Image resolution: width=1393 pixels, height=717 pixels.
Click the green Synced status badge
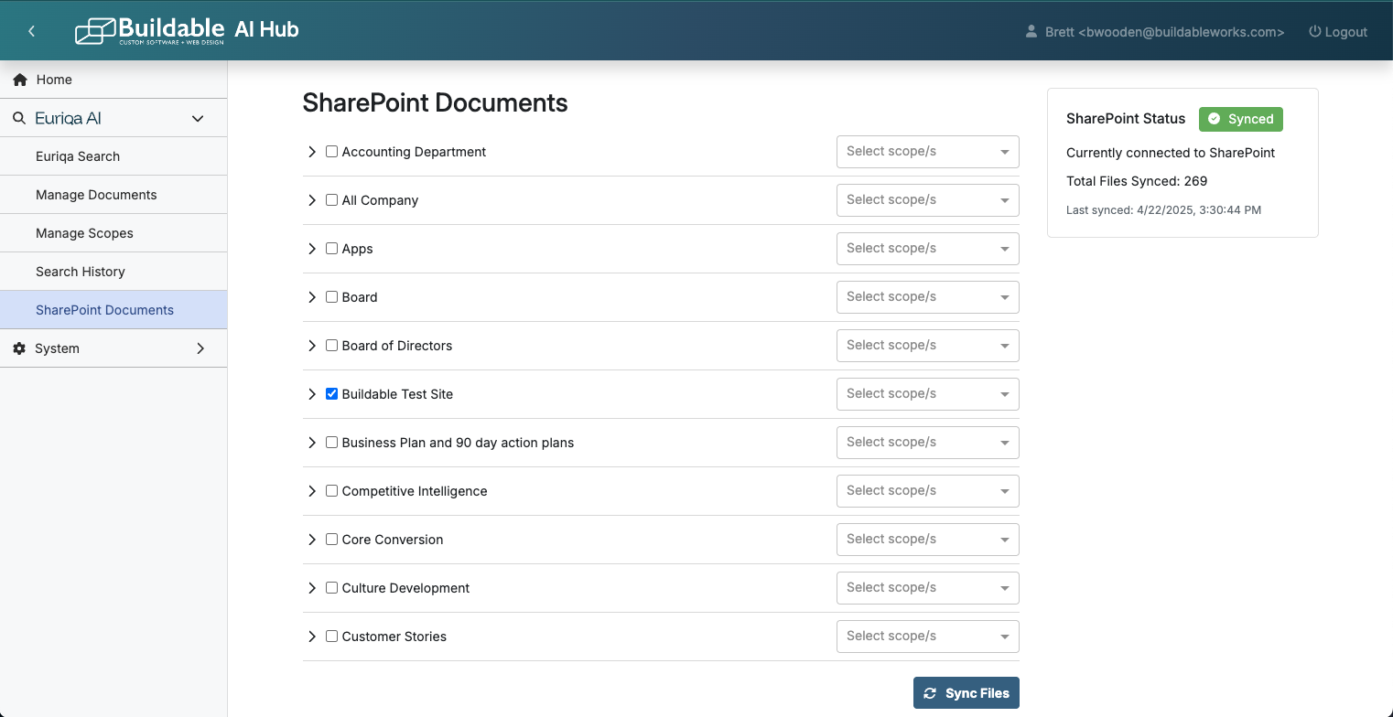[1241, 119]
